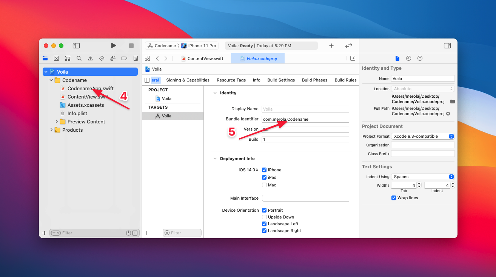This screenshot has height=277, width=496.
Task: Add a new target with plus
Action: [x=147, y=233]
